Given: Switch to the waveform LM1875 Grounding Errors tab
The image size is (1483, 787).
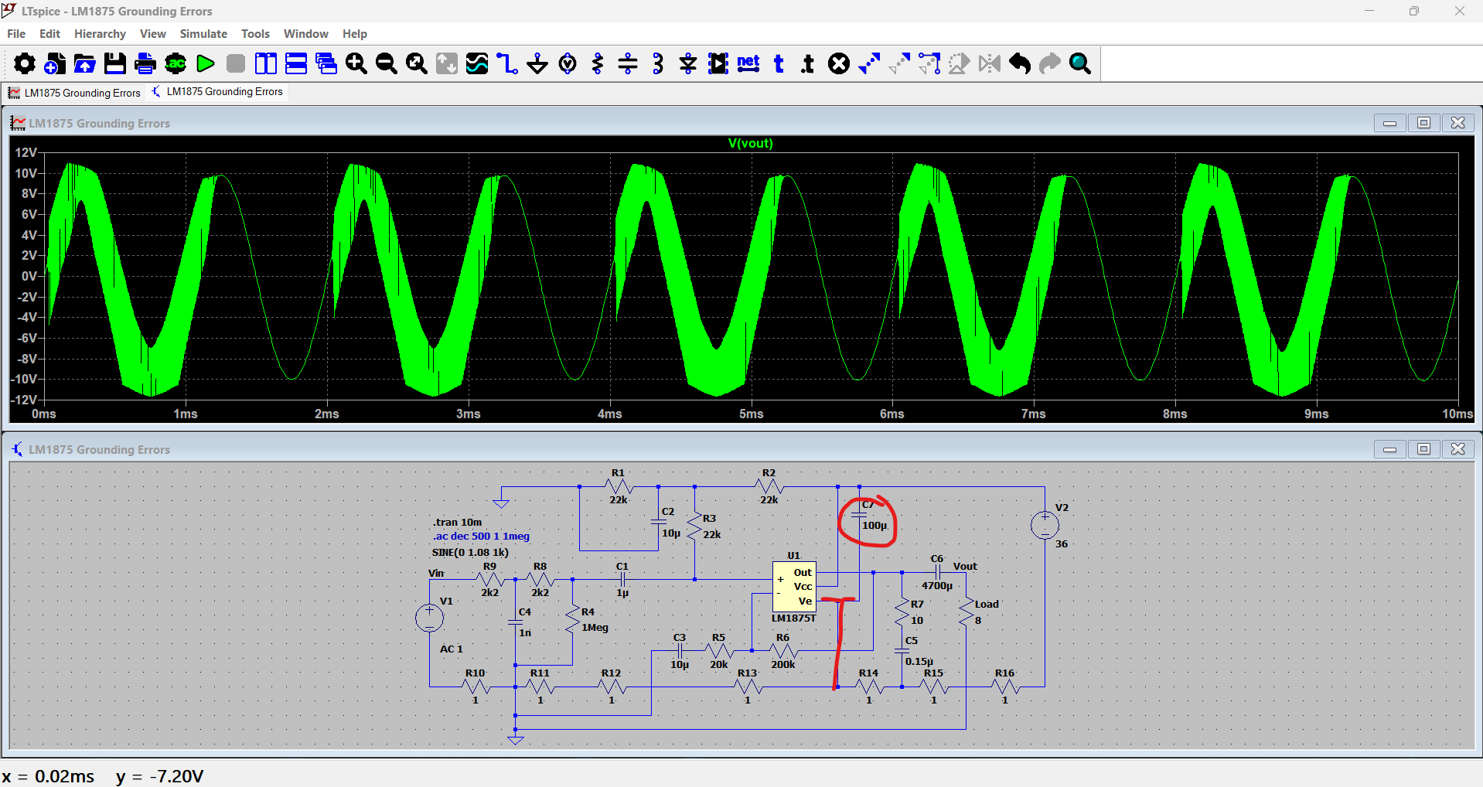Looking at the screenshot, I should click(x=74, y=93).
